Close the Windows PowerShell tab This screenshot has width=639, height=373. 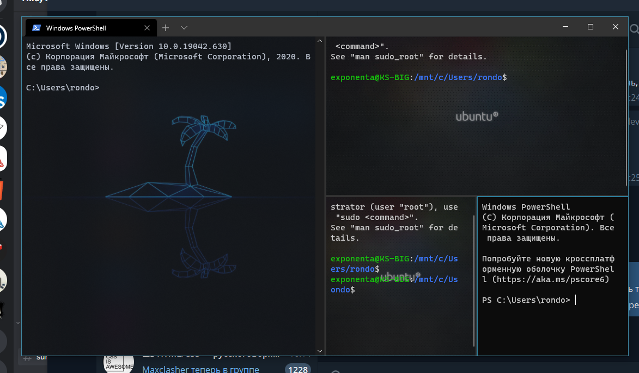pyautogui.click(x=147, y=28)
